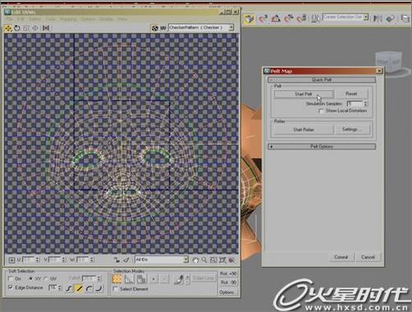Select the Scale tool in Edit UVWs toolbar

(26, 28)
